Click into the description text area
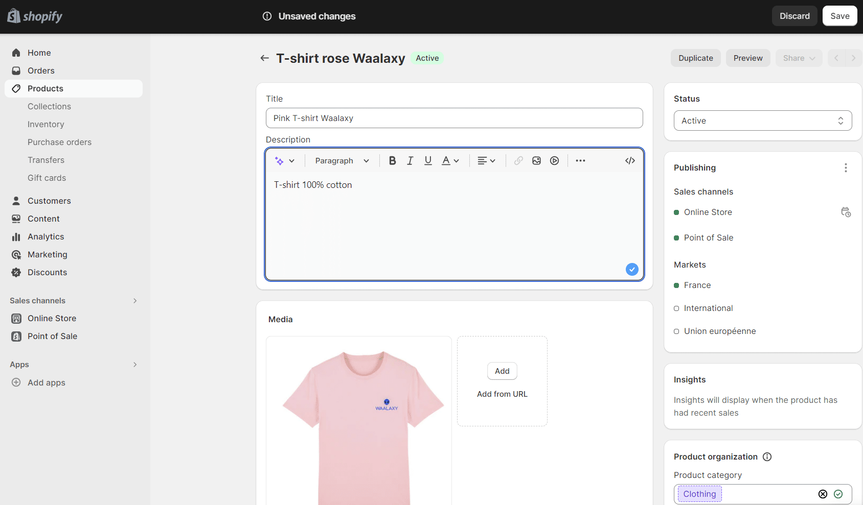The height and width of the screenshot is (505, 863). 454,226
